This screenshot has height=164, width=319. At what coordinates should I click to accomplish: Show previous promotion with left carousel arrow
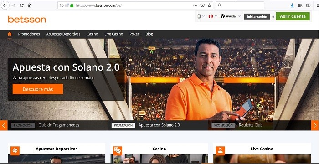(4, 125)
